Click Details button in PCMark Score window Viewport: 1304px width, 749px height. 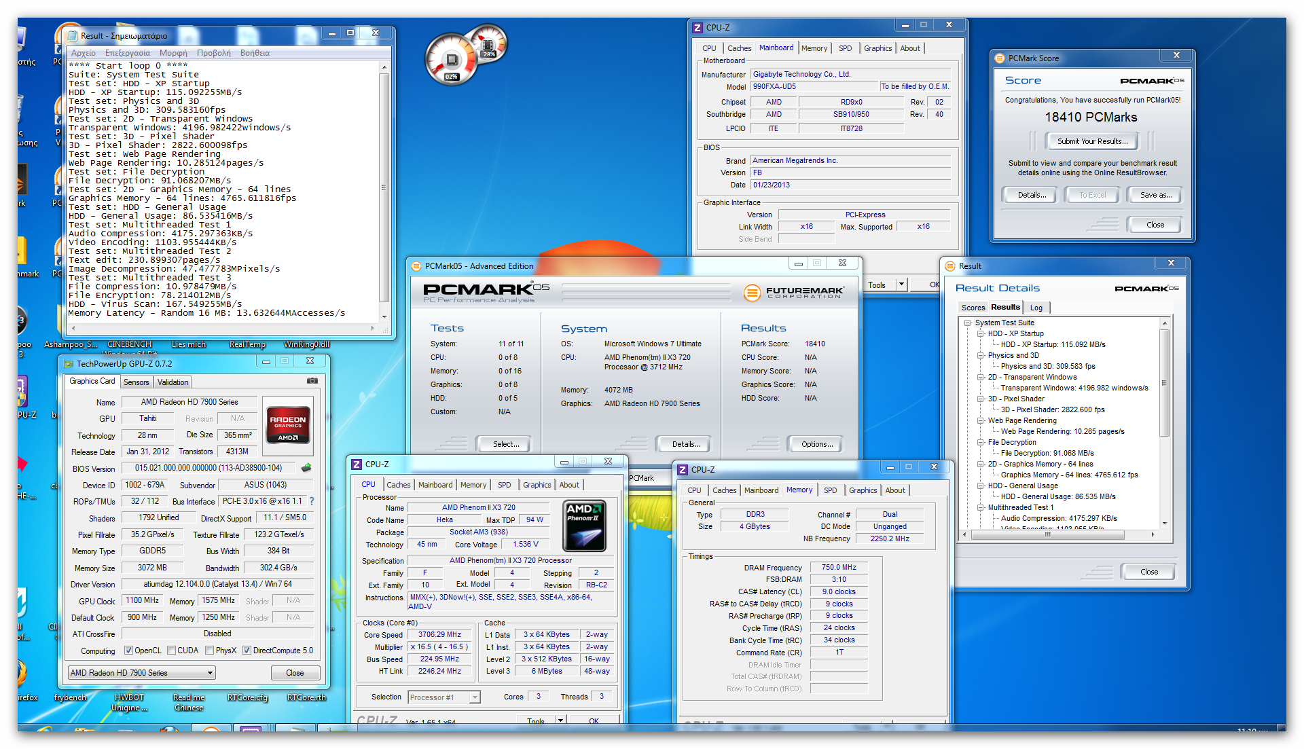point(1030,195)
